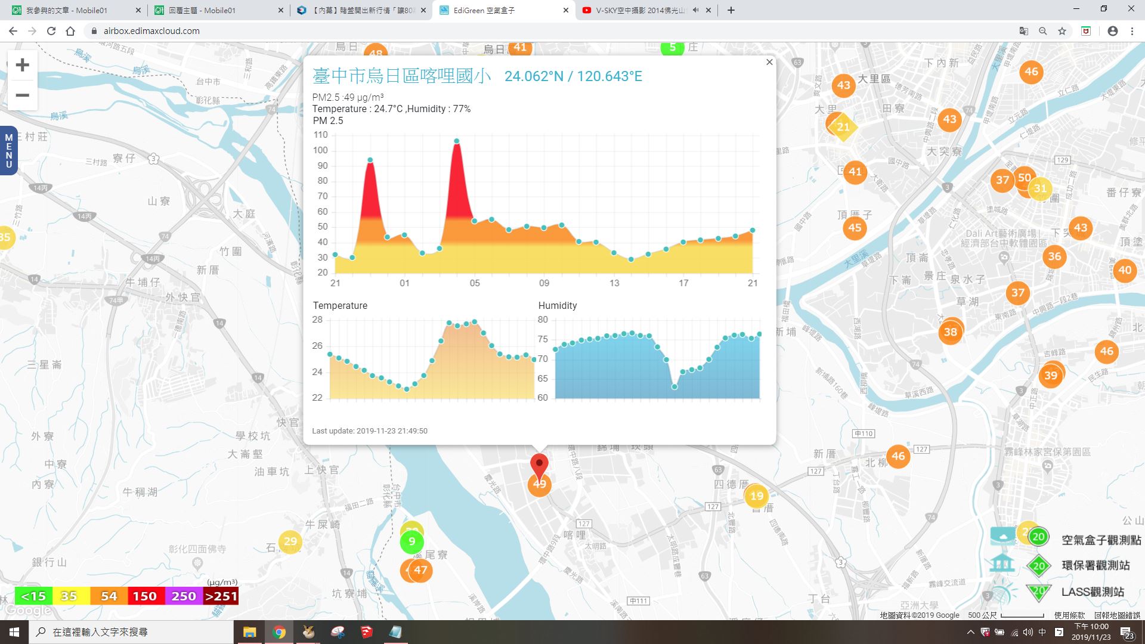Switch to 回覆主題 - Mobile01 tab
The image size is (1145, 644).
[x=218, y=10]
